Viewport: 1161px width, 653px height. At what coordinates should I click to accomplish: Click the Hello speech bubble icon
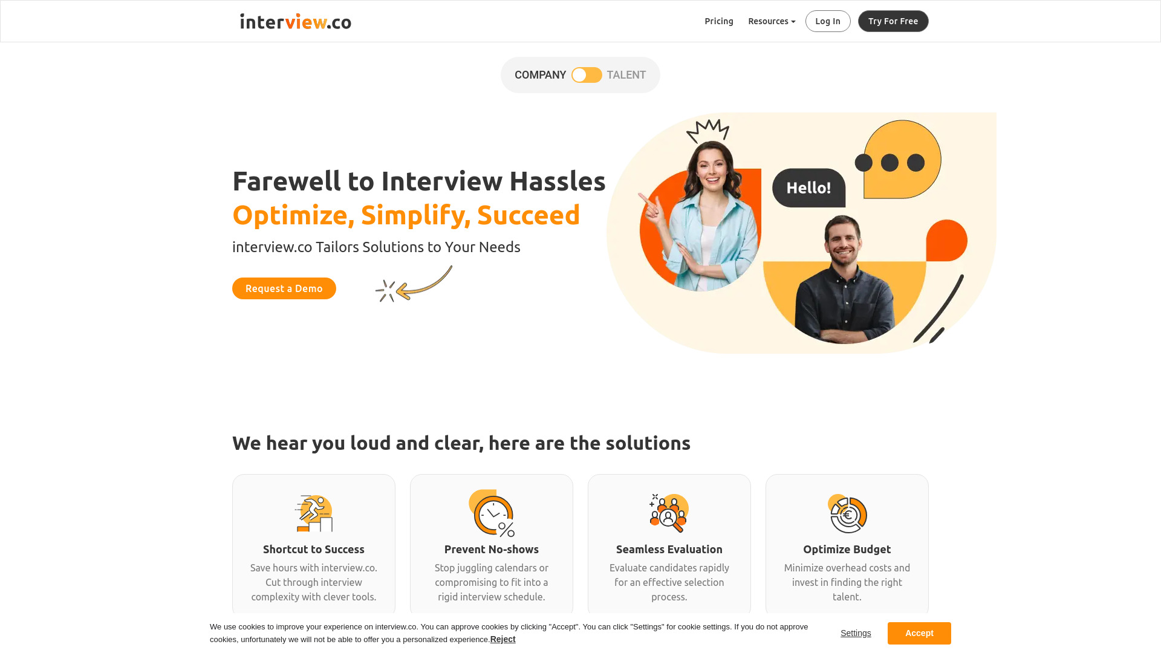coord(808,188)
